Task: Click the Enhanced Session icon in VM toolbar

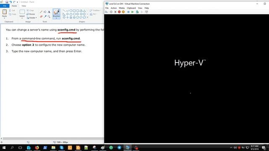Action: [x=147, y=12]
